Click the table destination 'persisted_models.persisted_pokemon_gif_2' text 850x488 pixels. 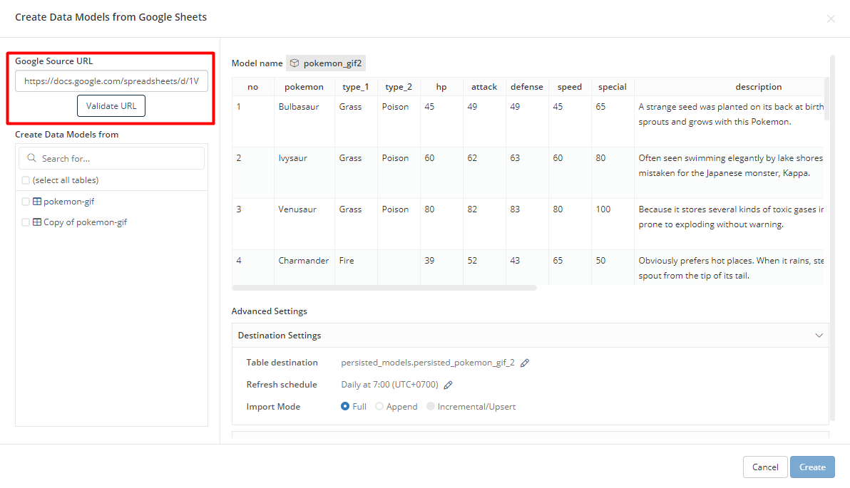428,363
